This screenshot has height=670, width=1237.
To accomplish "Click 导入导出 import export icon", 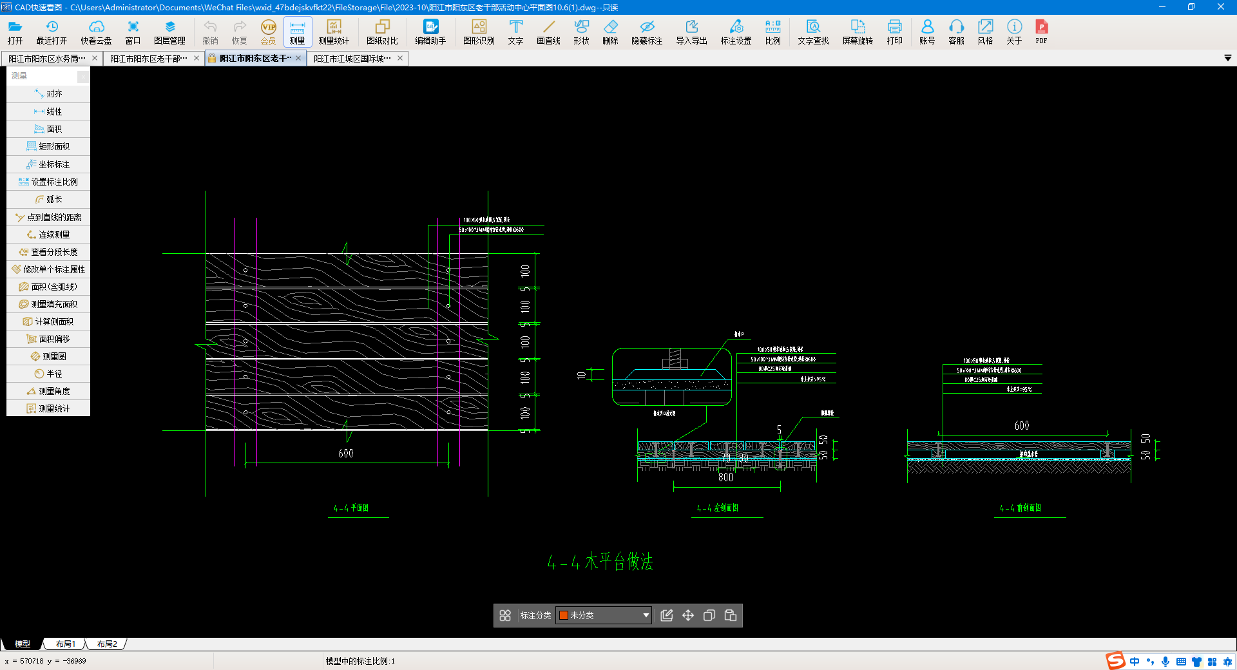I will pos(691,32).
